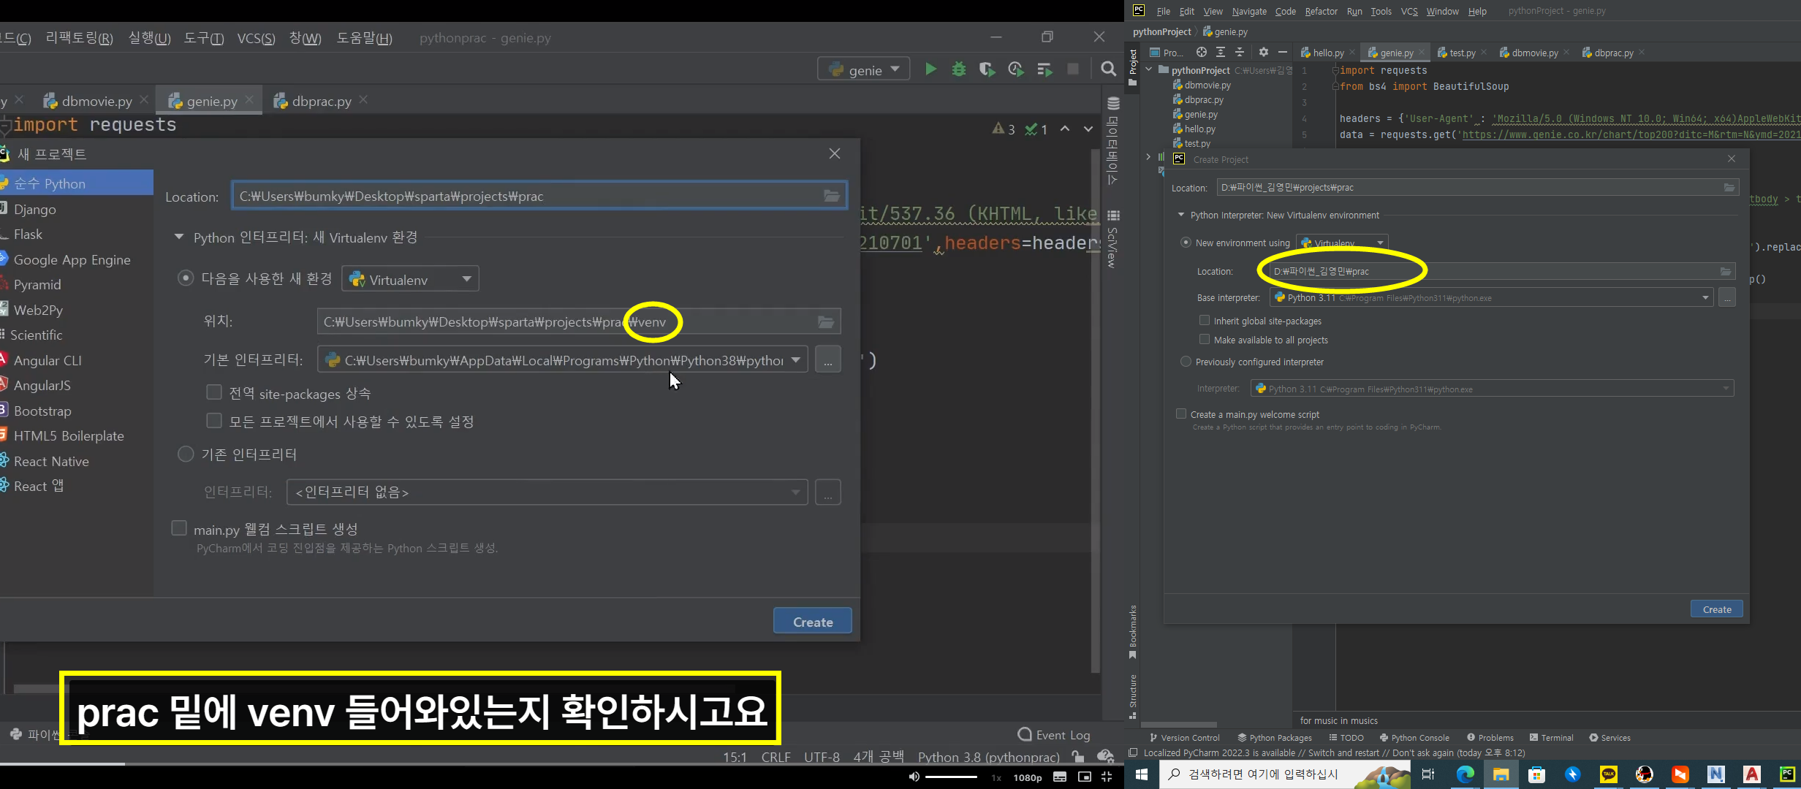Image resolution: width=1801 pixels, height=789 pixels.
Task: Switch to hello.py editor tab
Action: [1327, 53]
